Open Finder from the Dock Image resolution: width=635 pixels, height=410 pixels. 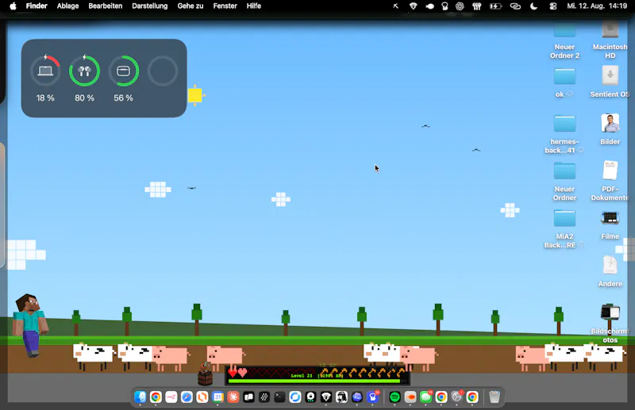point(140,397)
